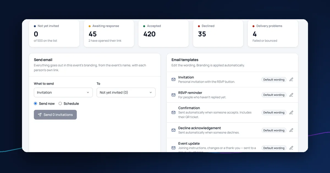Edit the Decline acknowledgement template pencil icon
The image size is (330, 173).
click(x=291, y=130)
